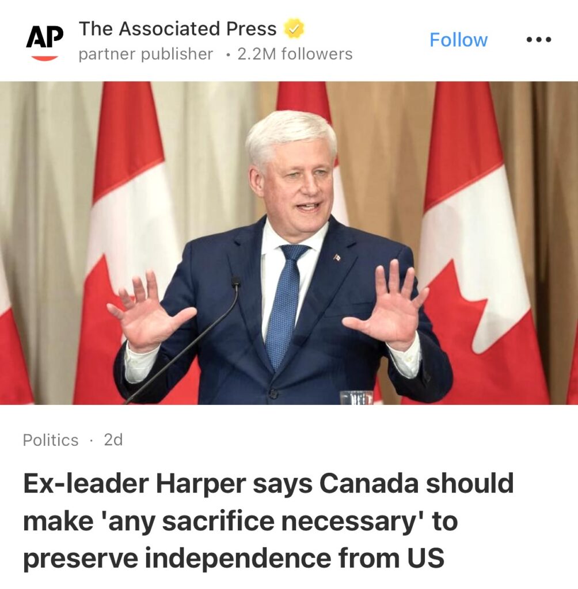Click the 2d timestamp
Screen dimensions: 578x589
click(x=113, y=439)
